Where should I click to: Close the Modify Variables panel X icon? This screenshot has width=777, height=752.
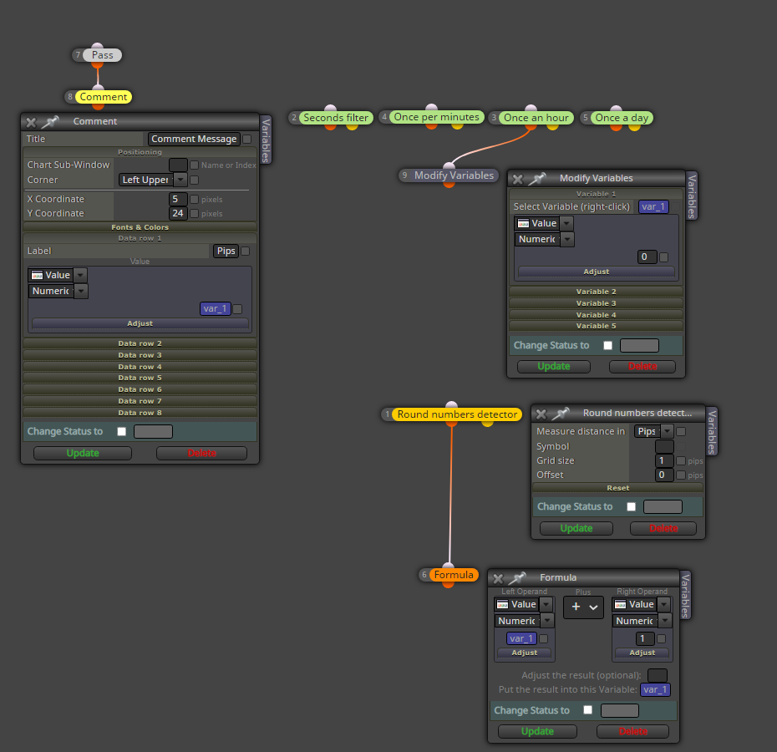(518, 179)
